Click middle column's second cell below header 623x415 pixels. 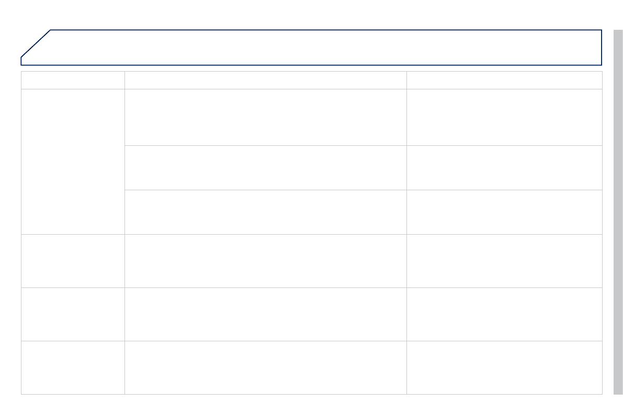coord(265,168)
